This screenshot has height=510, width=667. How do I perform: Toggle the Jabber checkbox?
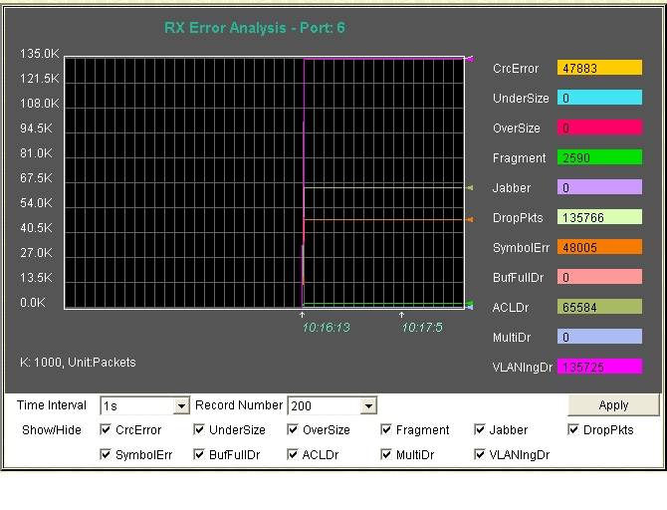pyautogui.click(x=481, y=430)
